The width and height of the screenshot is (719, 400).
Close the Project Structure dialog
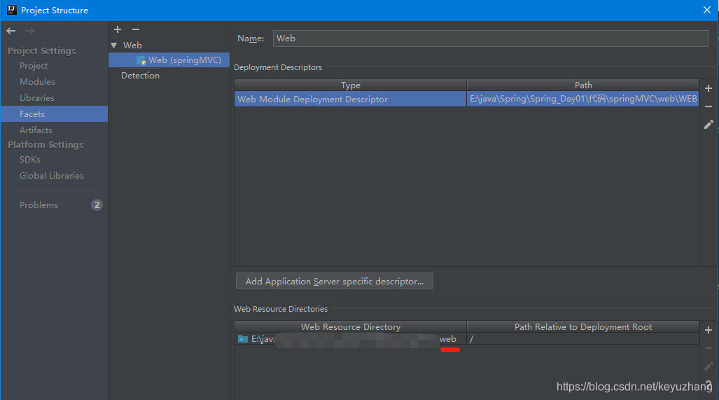pos(707,10)
